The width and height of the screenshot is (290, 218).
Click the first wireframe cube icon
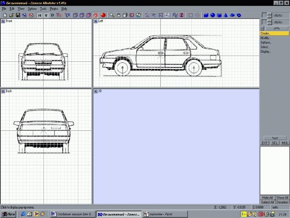point(75,15)
